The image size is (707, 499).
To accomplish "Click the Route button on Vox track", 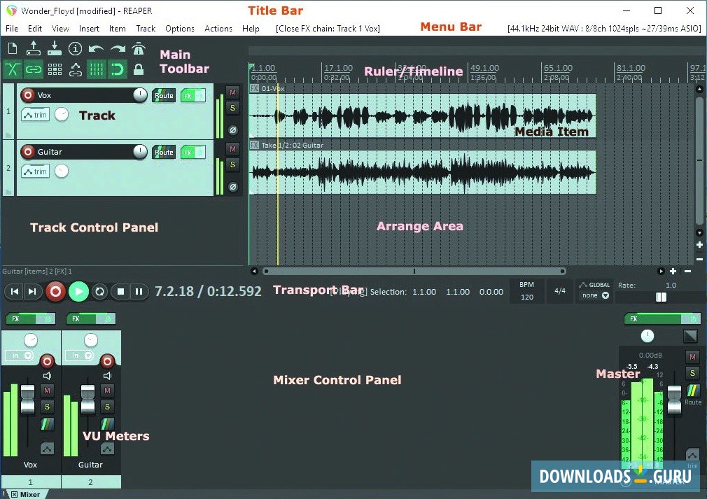I will coord(164,95).
